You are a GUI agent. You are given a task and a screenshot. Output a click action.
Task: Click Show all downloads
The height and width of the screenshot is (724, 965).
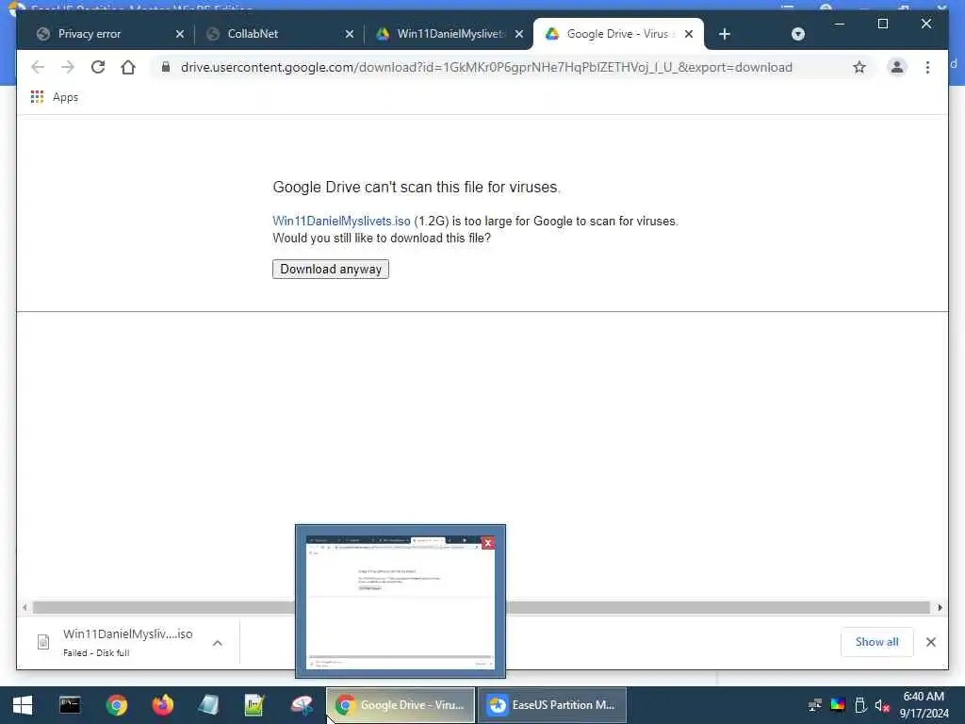pyautogui.click(x=876, y=642)
